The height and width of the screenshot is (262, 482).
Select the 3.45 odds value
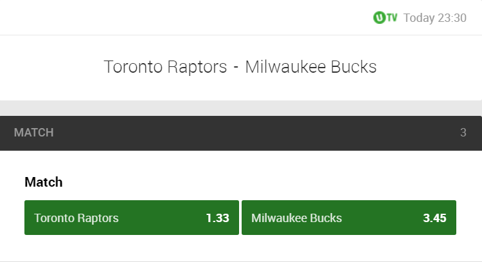click(434, 218)
